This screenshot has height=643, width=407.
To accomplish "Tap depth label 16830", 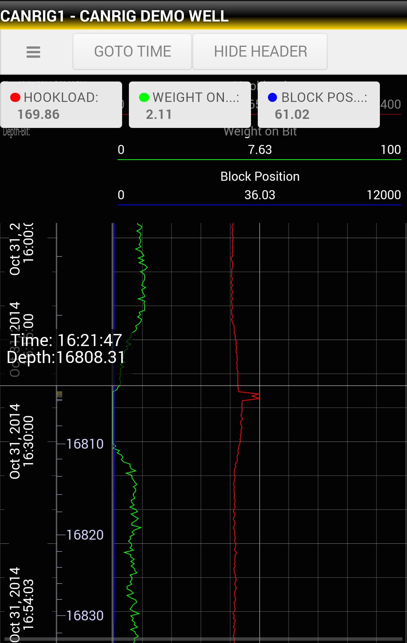I will (85, 616).
